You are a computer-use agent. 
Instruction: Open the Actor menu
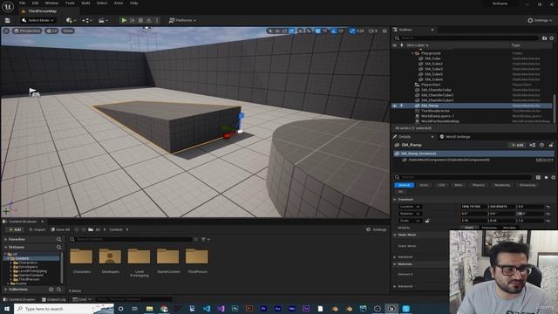point(119,3)
